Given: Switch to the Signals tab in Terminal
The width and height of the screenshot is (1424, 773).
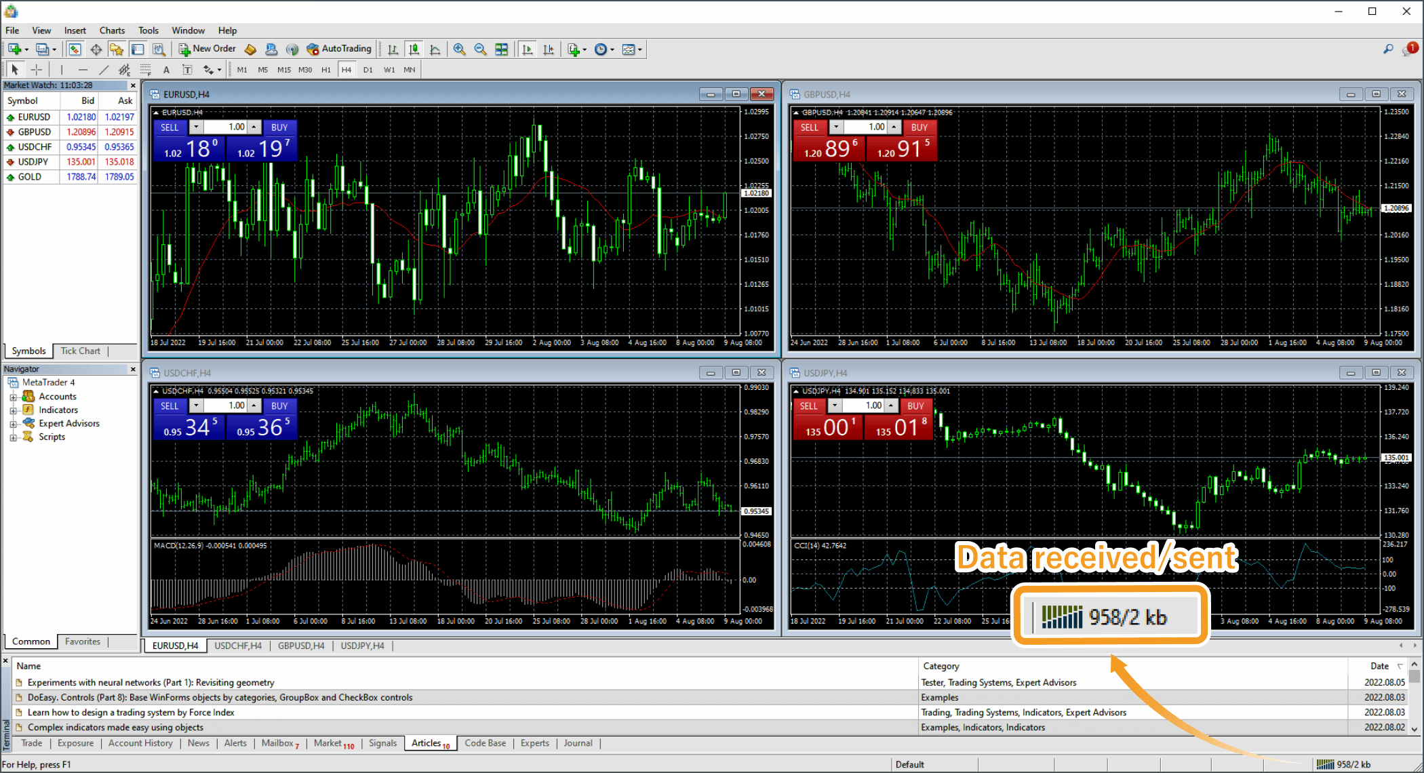Looking at the screenshot, I should pyautogui.click(x=383, y=743).
